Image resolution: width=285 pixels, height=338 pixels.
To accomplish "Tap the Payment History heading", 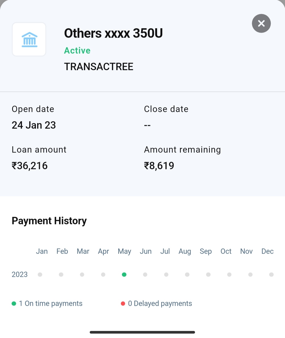I will [49, 221].
